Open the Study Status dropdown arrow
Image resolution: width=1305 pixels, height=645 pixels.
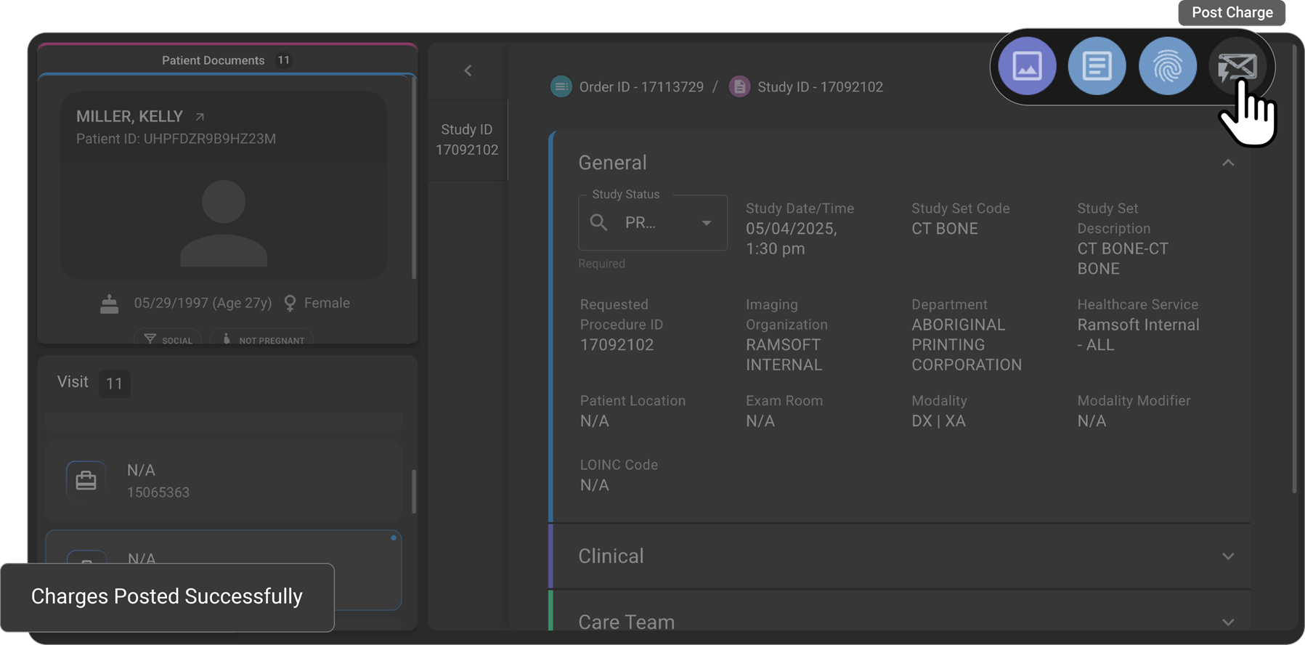(x=706, y=223)
